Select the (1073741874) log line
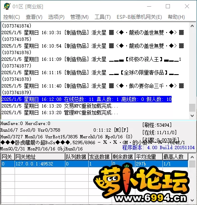The width and height of the screenshot is (197, 205). point(17,26)
